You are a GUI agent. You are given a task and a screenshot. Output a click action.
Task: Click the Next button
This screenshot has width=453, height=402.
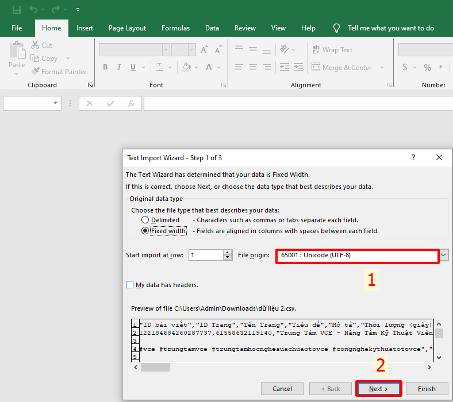coord(378,389)
